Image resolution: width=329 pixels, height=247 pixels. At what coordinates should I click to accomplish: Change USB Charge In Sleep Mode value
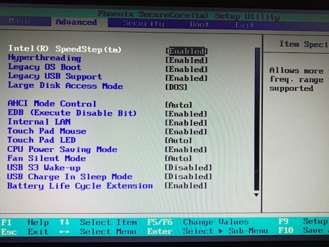click(188, 177)
